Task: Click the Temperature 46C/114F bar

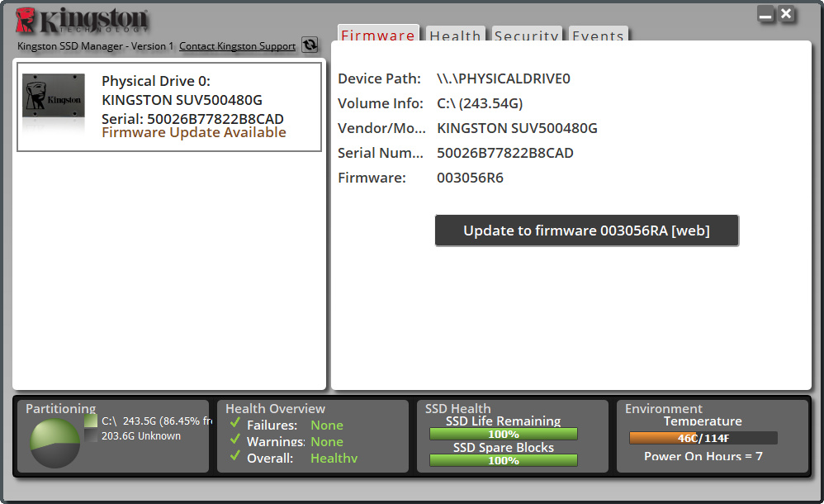Action: point(703,438)
